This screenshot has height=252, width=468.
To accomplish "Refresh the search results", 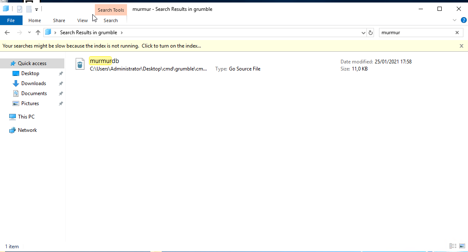I will pyautogui.click(x=370, y=33).
